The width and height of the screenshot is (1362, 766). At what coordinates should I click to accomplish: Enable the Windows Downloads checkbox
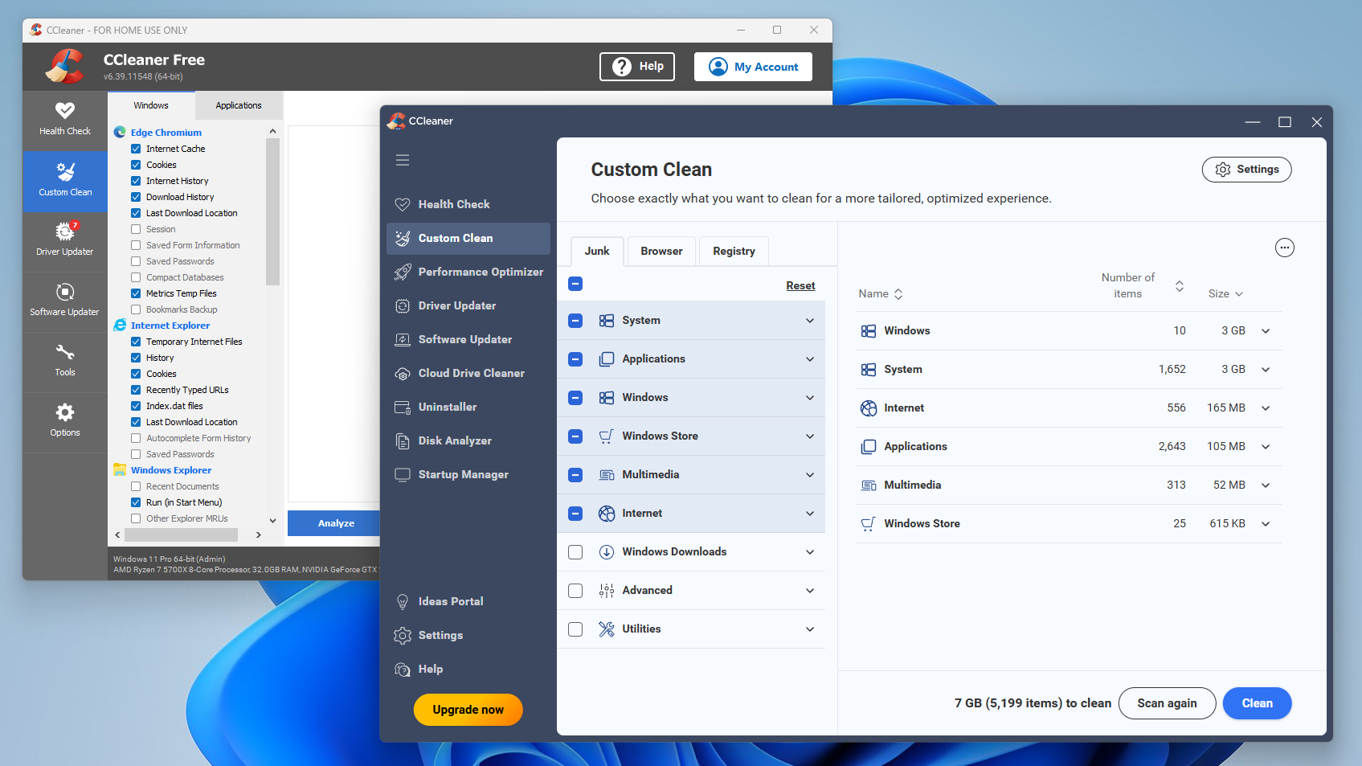tap(575, 552)
